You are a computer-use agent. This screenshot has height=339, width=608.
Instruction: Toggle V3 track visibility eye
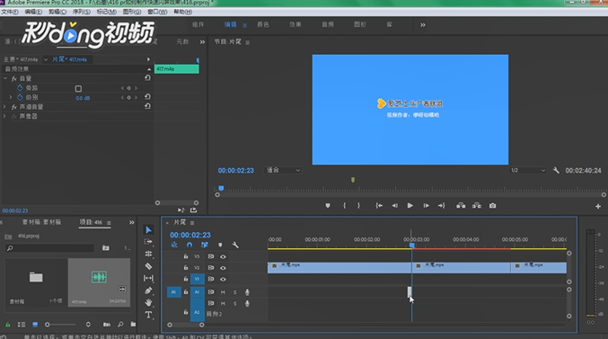pyautogui.click(x=223, y=256)
